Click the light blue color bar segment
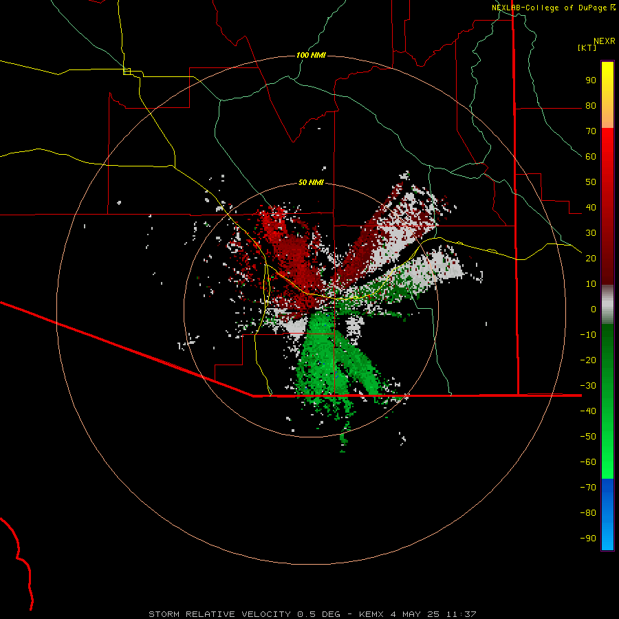 (607, 534)
